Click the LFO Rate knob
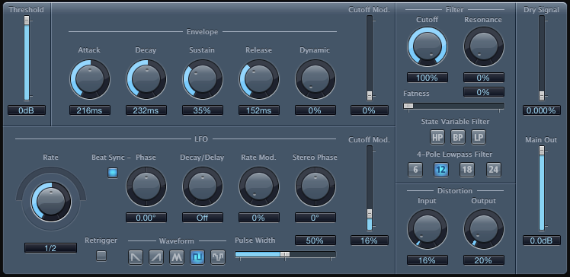The width and height of the screenshot is (570, 277). 51,202
